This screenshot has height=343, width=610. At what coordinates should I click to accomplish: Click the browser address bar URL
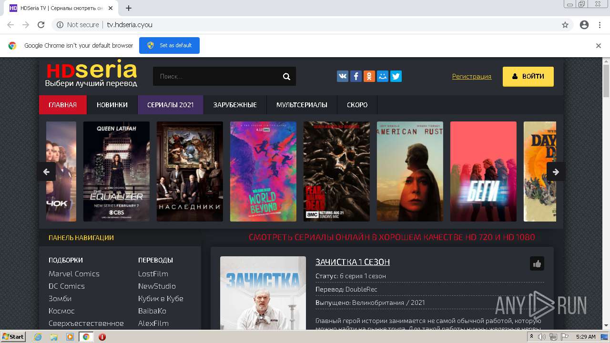(x=130, y=25)
